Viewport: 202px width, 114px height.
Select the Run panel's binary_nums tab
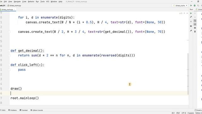coord(199,9)
